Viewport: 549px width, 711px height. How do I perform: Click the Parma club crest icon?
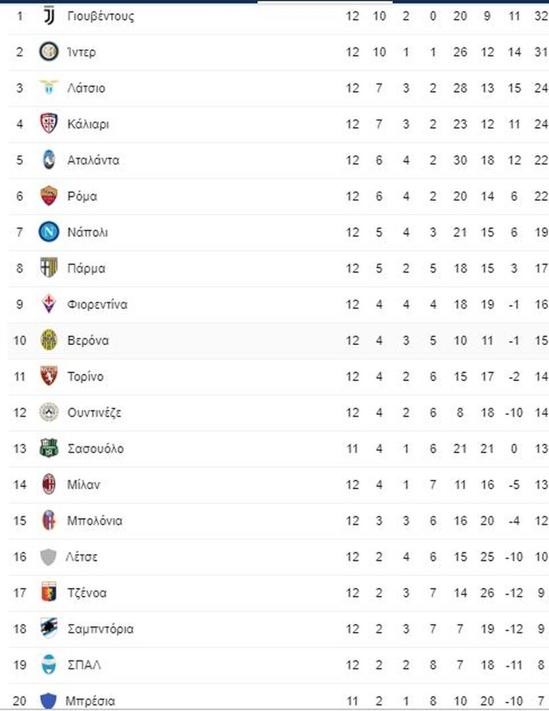49,268
